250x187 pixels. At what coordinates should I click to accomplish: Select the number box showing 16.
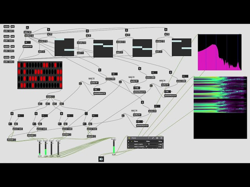[x=96, y=90]
